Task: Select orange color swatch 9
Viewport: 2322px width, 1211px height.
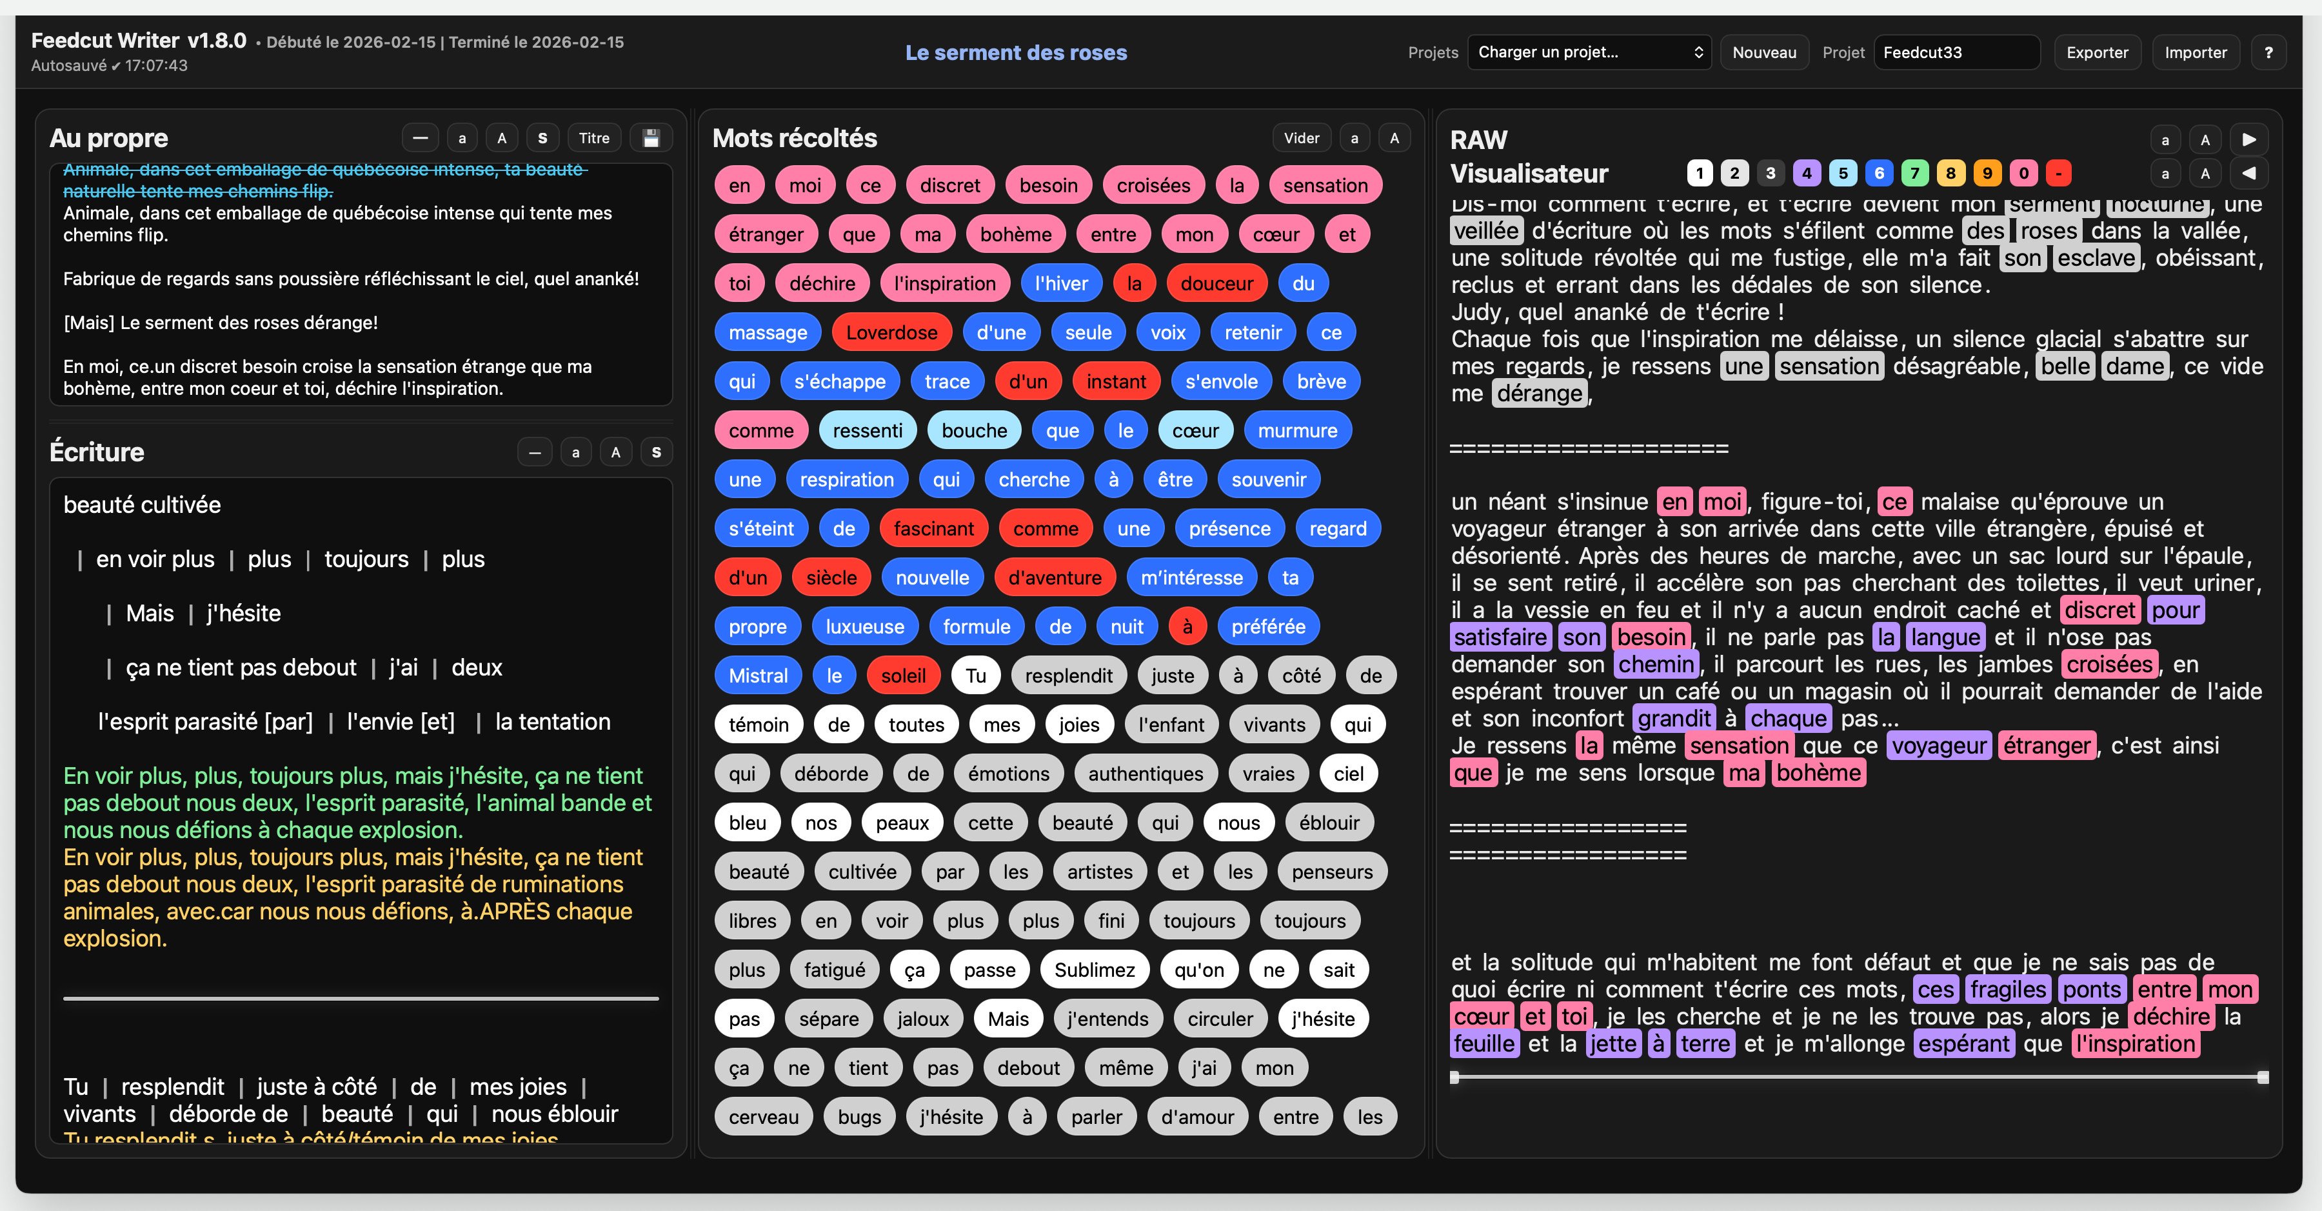Action: [1987, 172]
